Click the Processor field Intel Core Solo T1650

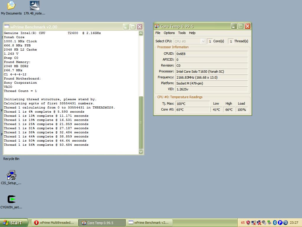pos(211,72)
